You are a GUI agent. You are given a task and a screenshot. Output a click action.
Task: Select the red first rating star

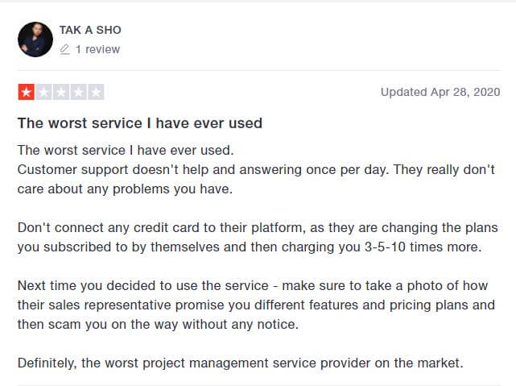coord(27,92)
